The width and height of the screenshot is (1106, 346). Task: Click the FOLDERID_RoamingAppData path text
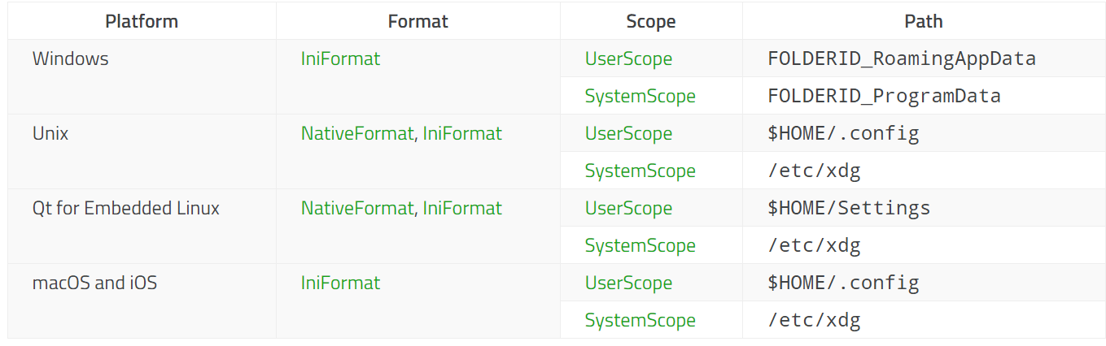[901, 58]
